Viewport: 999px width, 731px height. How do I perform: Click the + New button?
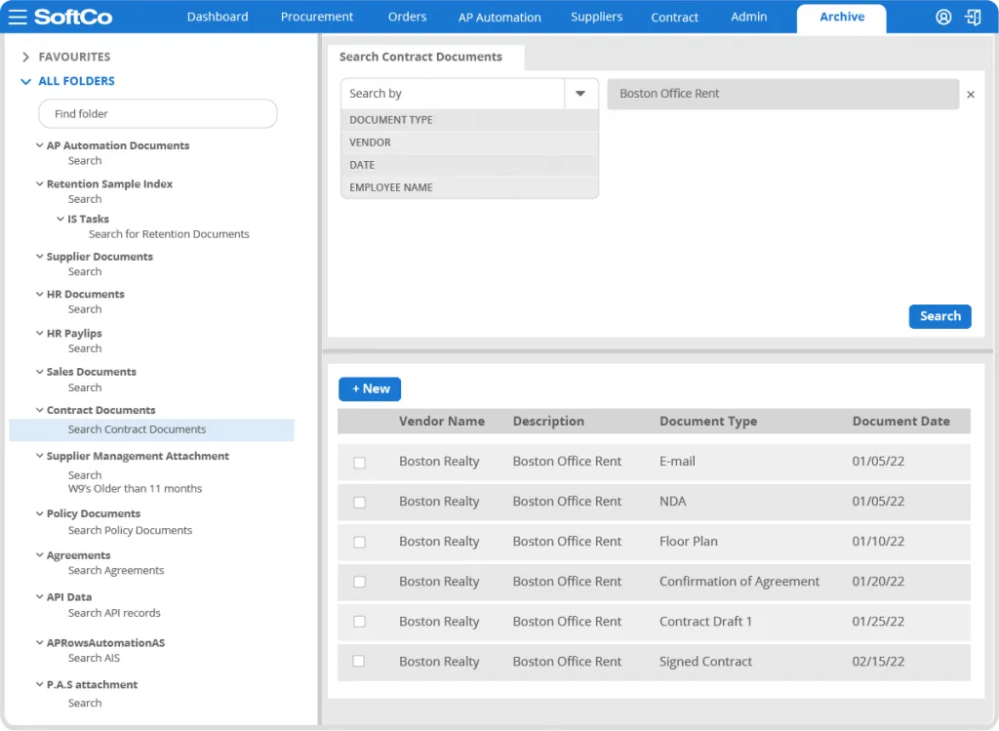[370, 388]
